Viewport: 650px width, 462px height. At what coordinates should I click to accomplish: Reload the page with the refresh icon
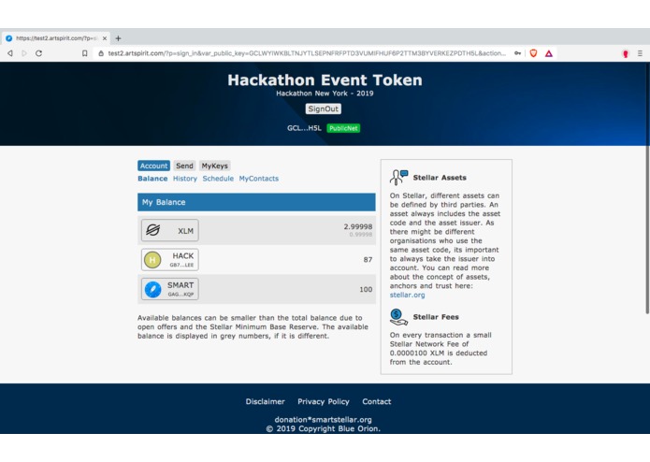(x=38, y=53)
